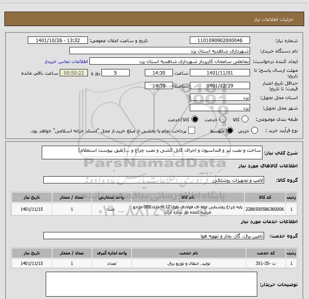Click the شماره نیاز field 1101090902000046
Image resolution: width=309 pixels, height=299 pixels.
tap(220, 41)
